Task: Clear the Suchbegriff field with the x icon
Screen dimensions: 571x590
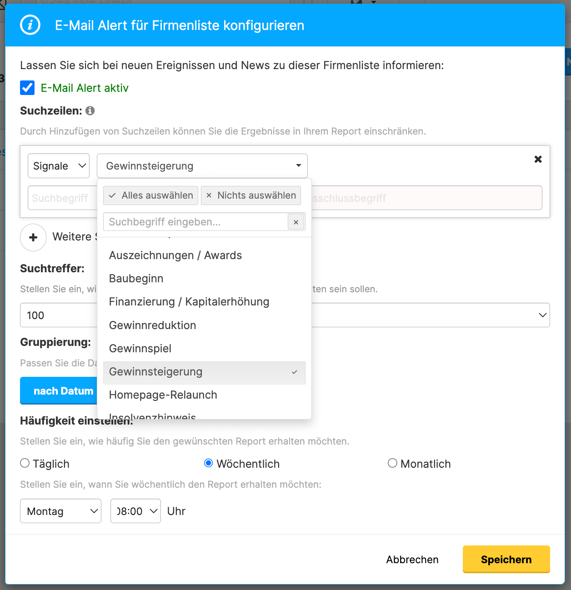Action: (296, 222)
